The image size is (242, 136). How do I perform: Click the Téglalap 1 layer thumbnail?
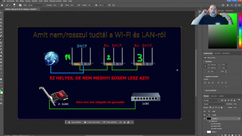[209, 119]
